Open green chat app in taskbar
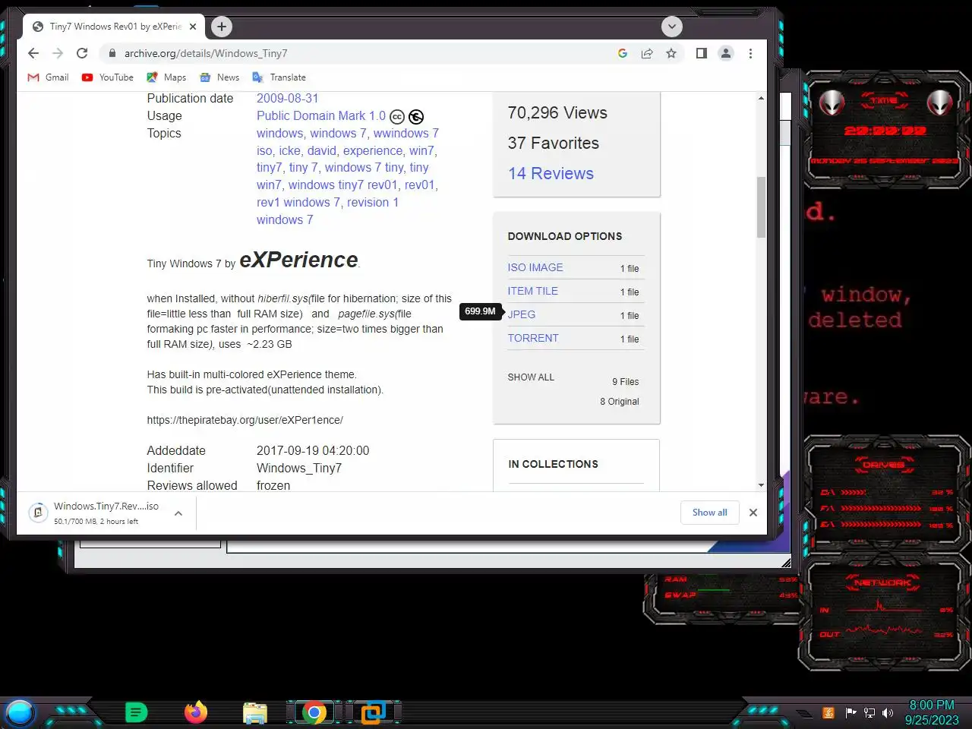The image size is (972, 729). click(x=136, y=712)
